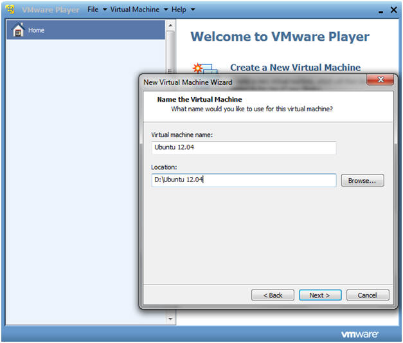This screenshot has width=403, height=343.
Task: Open the Virtual Machine menu
Action: 135,10
